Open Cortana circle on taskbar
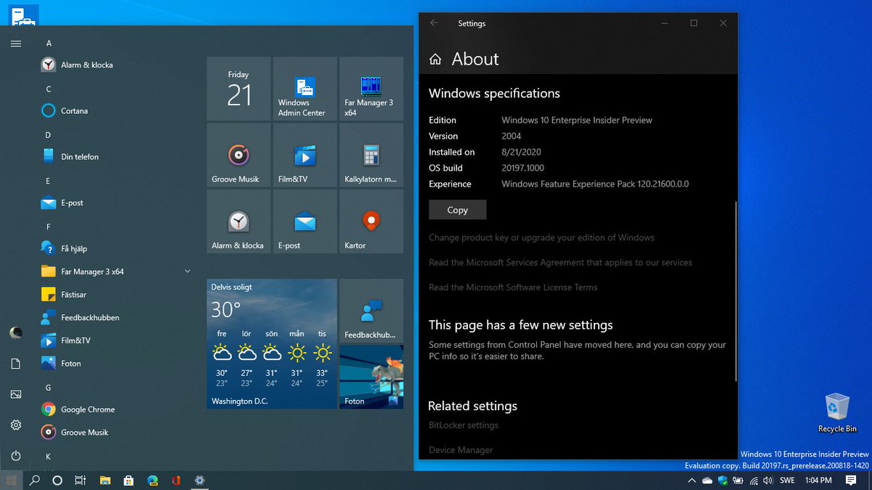This screenshot has height=490, width=872. (x=57, y=480)
